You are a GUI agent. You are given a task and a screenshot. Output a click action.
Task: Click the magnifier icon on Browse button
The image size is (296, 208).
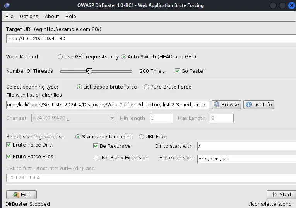(x=217, y=104)
